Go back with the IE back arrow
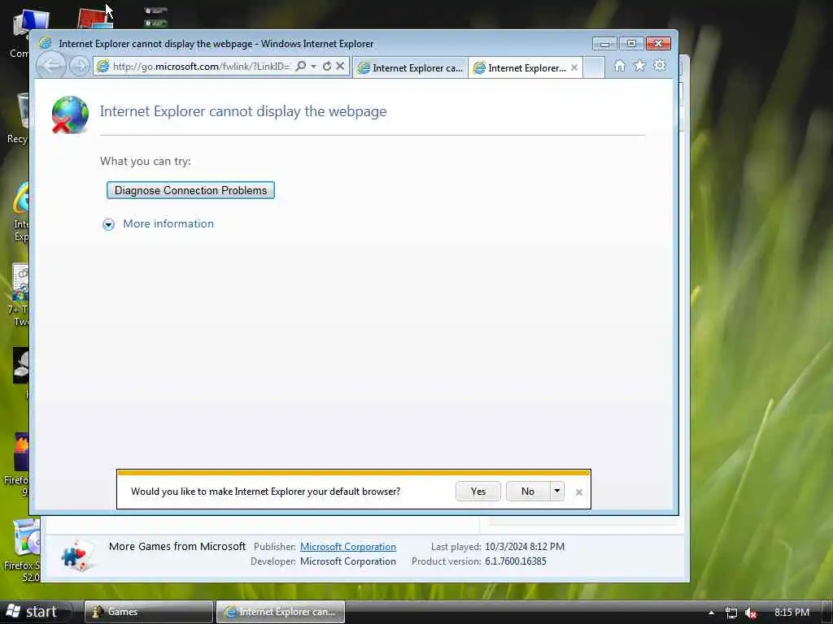 click(x=51, y=67)
